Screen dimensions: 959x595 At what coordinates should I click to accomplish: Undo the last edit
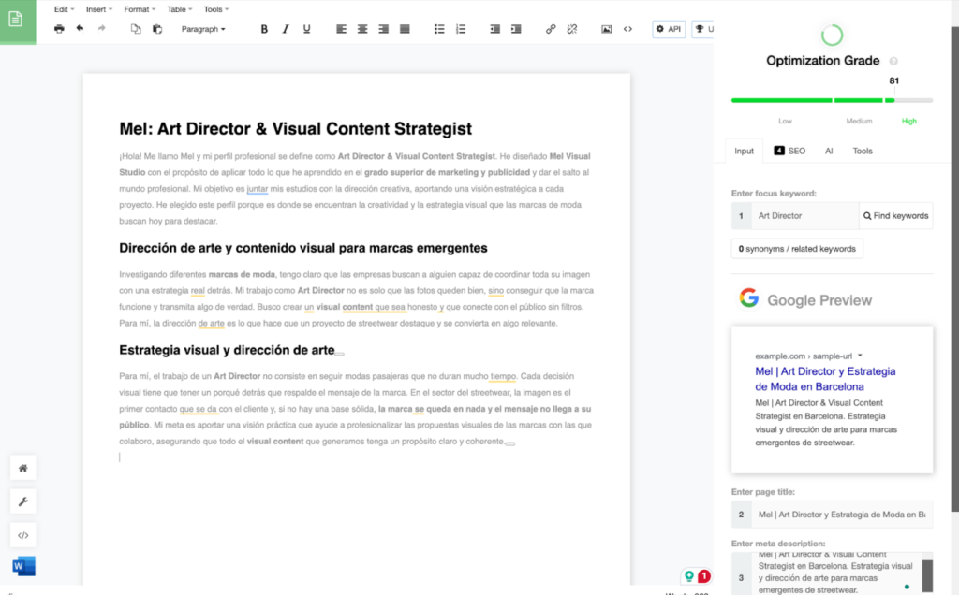point(80,29)
